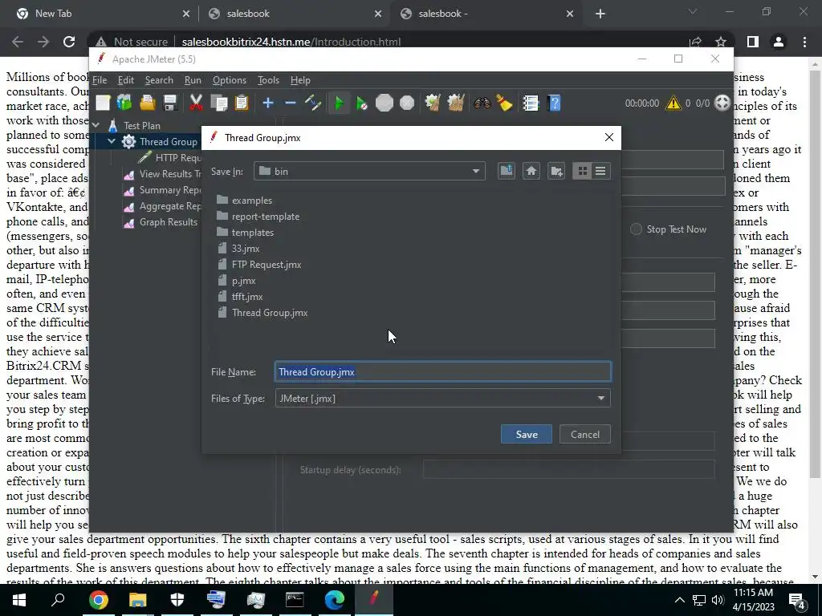The width and height of the screenshot is (822, 616).
Task: Click the Shutdown test icon
Action: pyautogui.click(x=407, y=103)
